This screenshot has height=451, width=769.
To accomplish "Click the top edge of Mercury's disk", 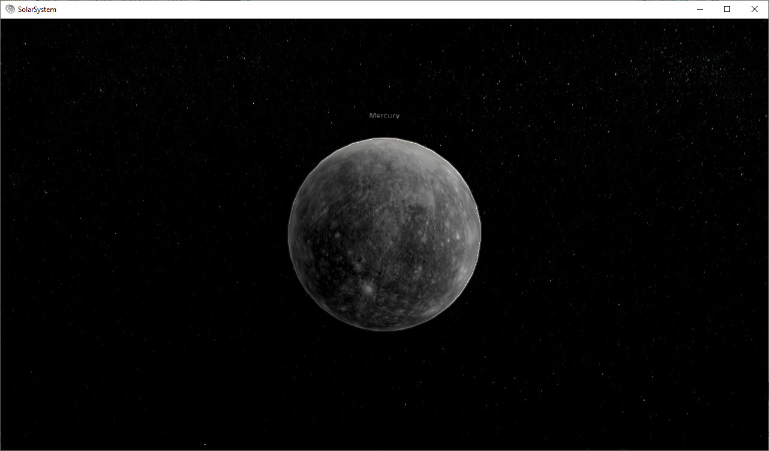I will pyautogui.click(x=384, y=140).
